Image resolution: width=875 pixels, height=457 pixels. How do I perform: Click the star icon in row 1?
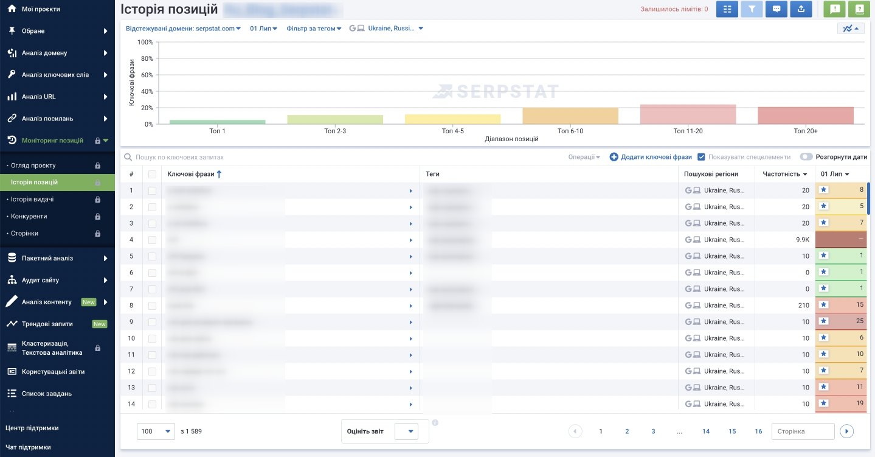pyautogui.click(x=824, y=190)
